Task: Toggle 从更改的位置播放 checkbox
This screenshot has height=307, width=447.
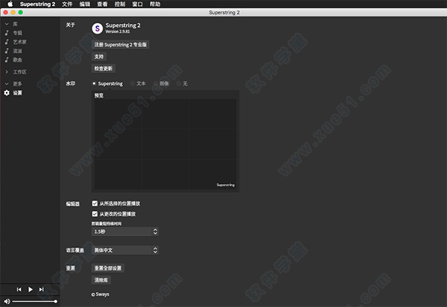Action: click(x=95, y=214)
